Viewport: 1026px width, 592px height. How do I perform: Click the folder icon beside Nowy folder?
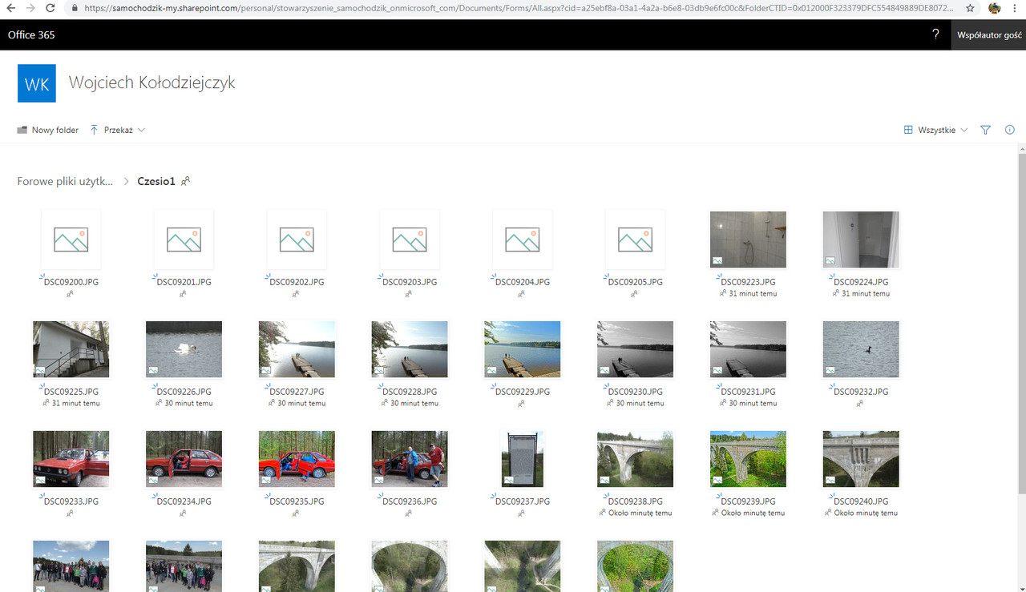tap(22, 129)
